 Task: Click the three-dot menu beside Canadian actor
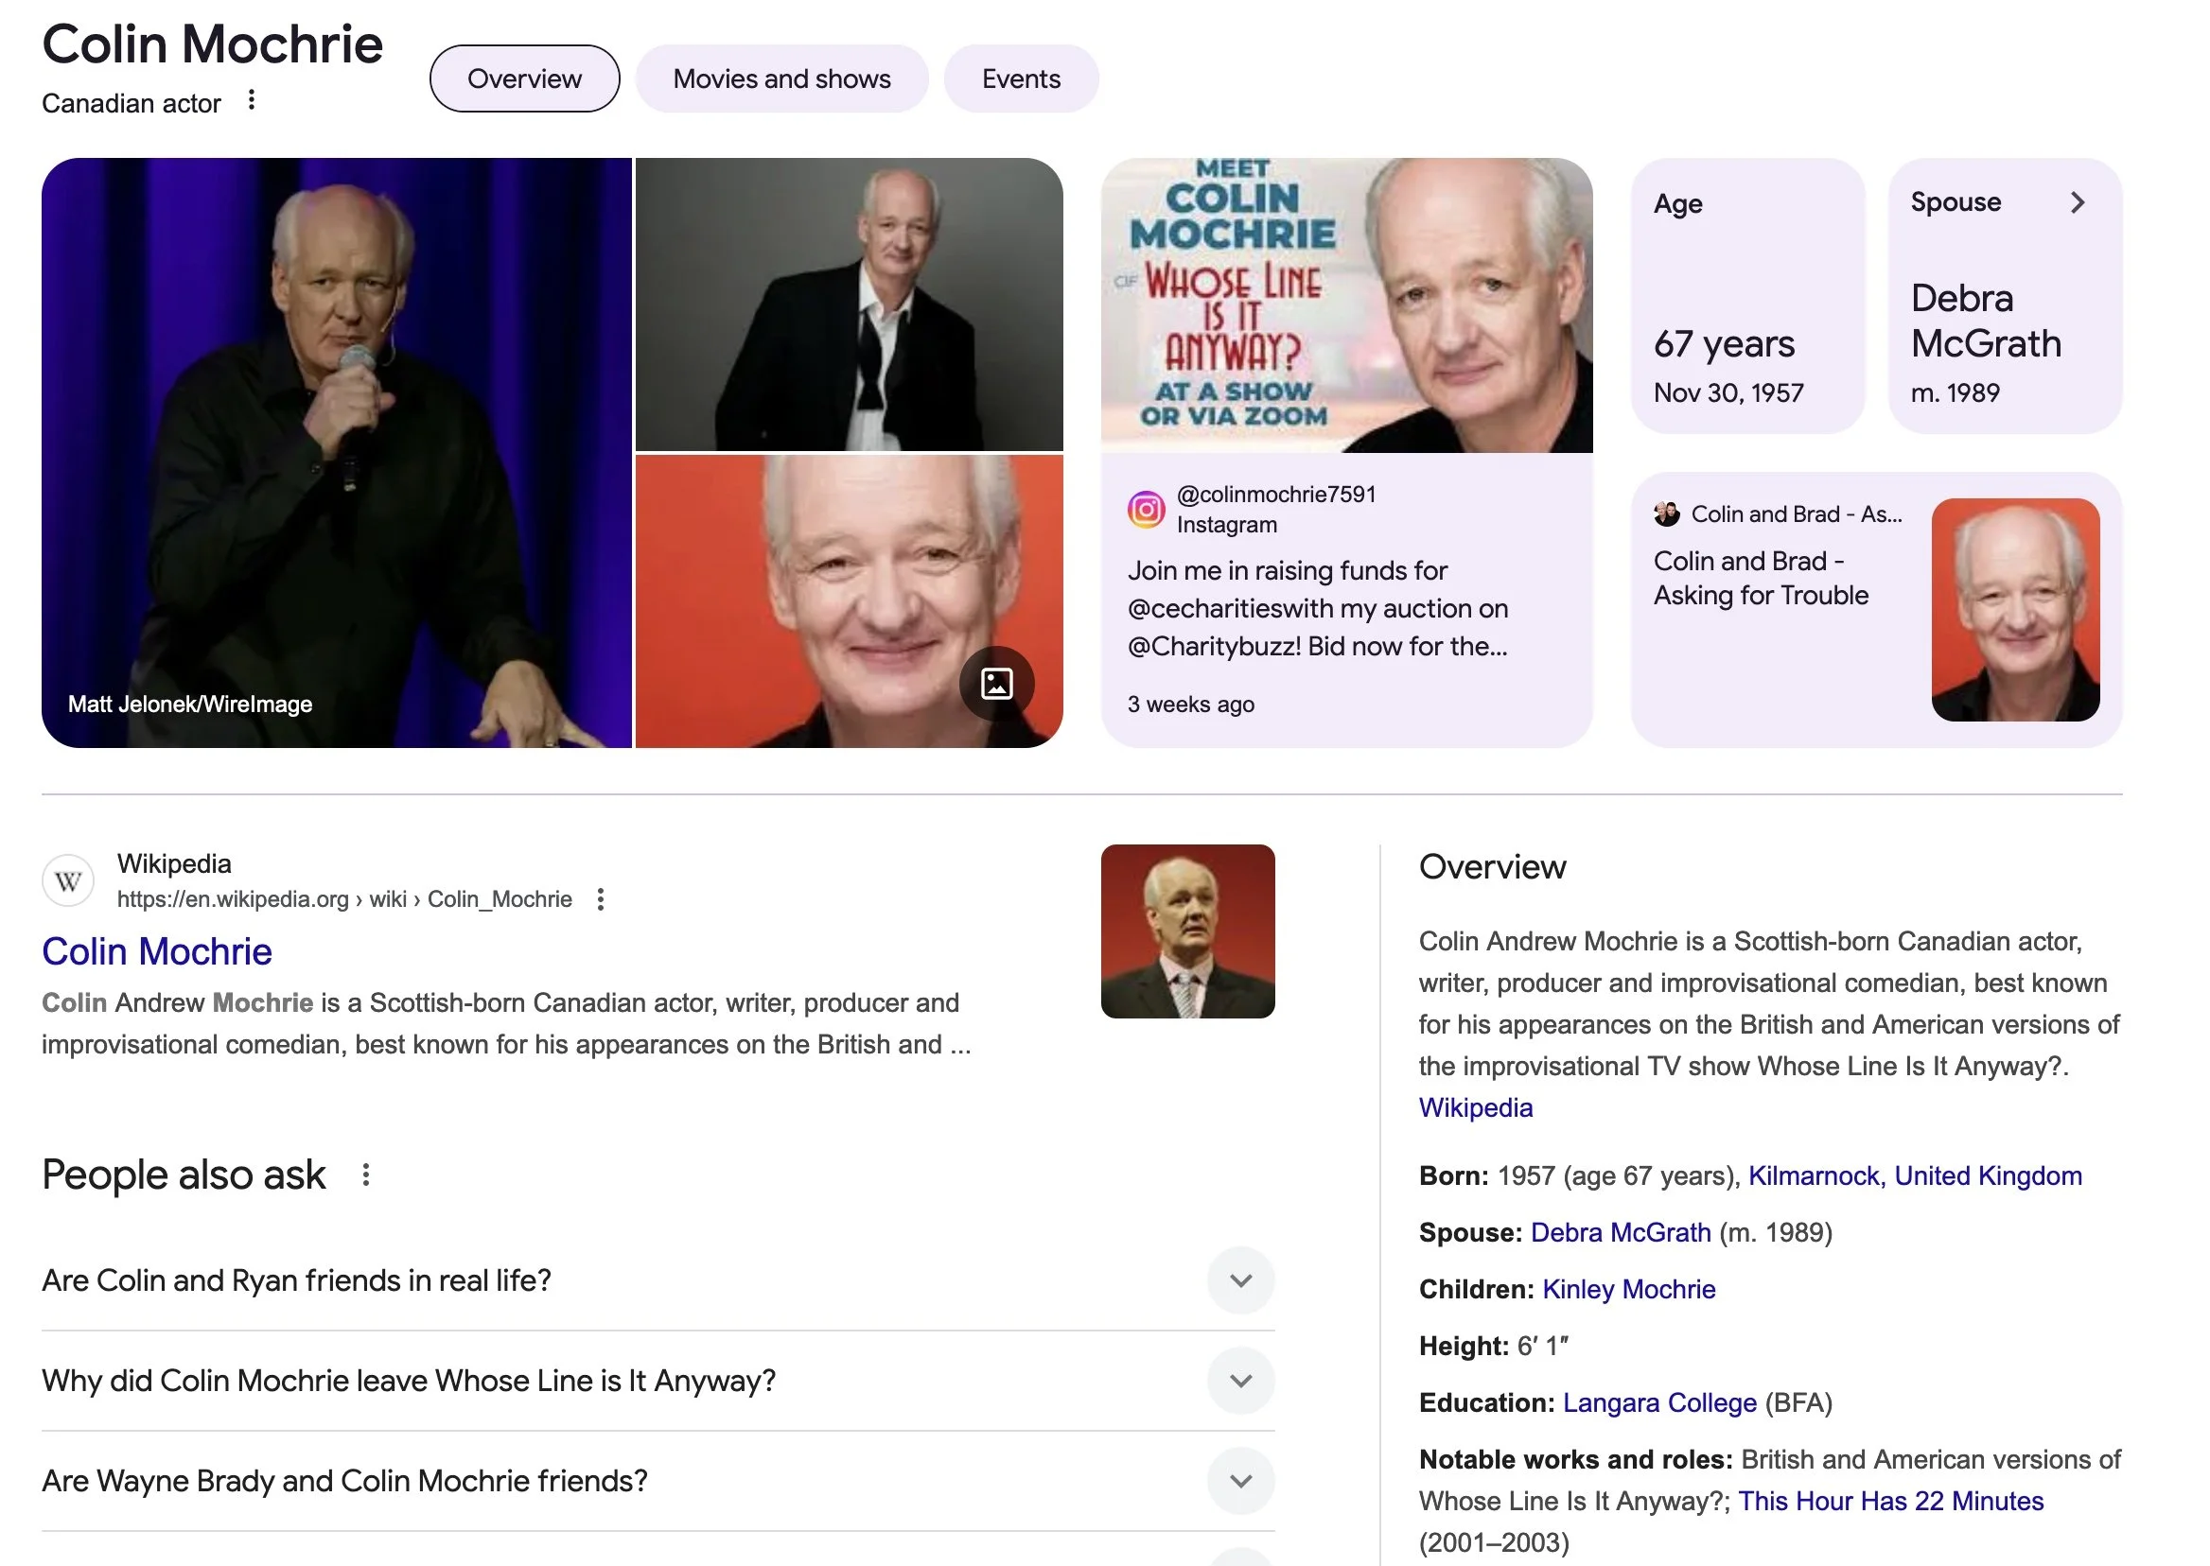[x=251, y=100]
